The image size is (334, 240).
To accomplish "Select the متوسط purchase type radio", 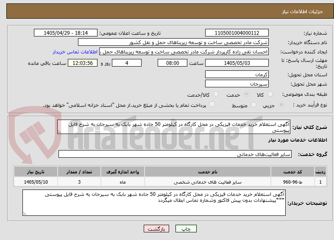I will [x=253, y=105].
